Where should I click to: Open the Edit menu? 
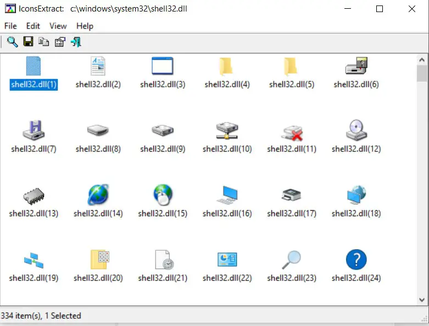tap(33, 26)
